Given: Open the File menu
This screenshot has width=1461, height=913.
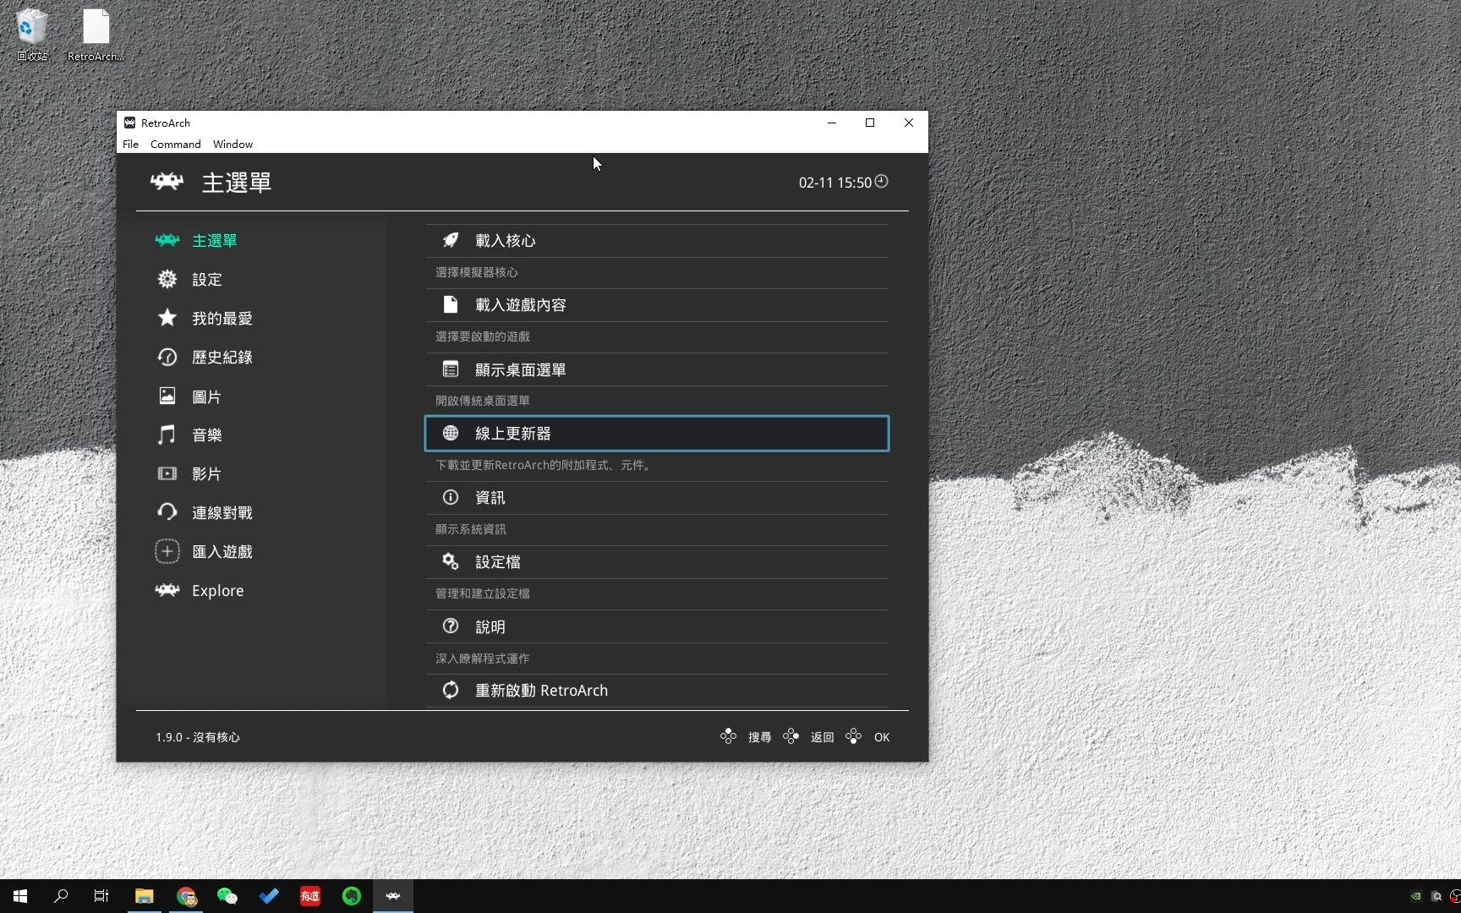Looking at the screenshot, I should tap(130, 144).
